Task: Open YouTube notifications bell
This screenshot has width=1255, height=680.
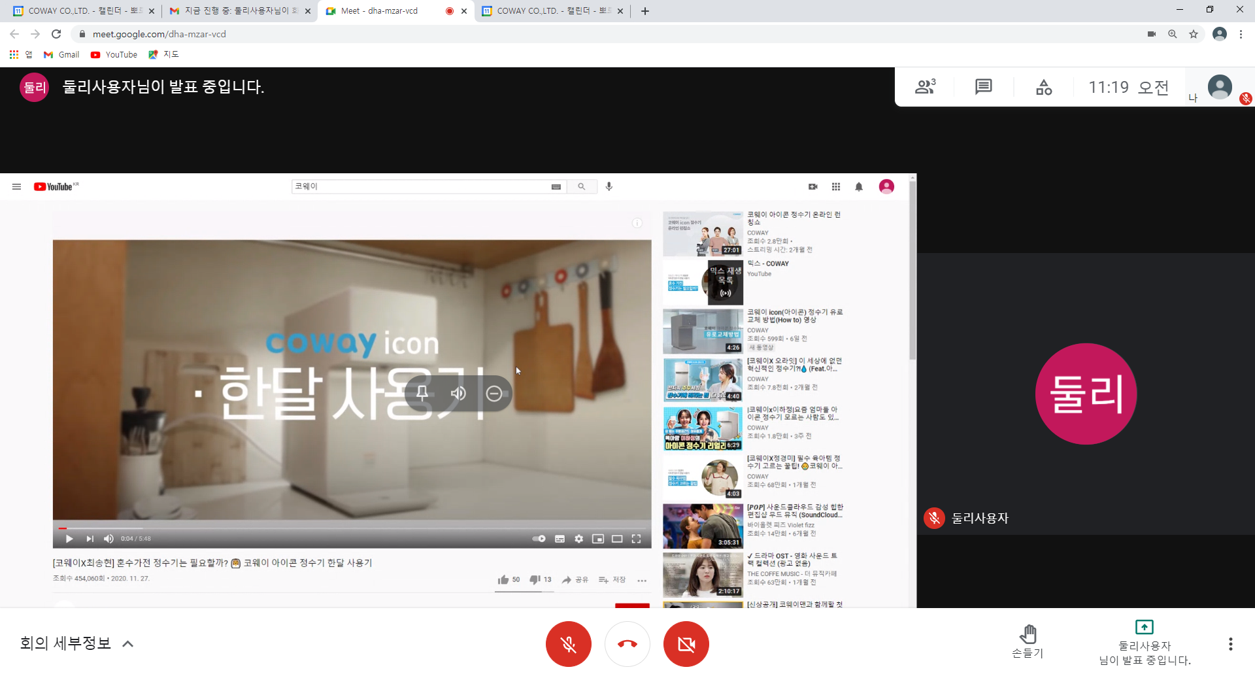Action: click(859, 187)
